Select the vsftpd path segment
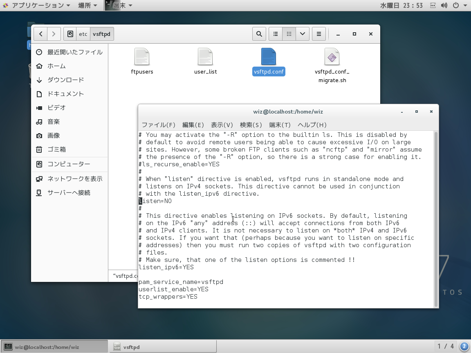Viewport: 471px width, 353px height. point(101,34)
